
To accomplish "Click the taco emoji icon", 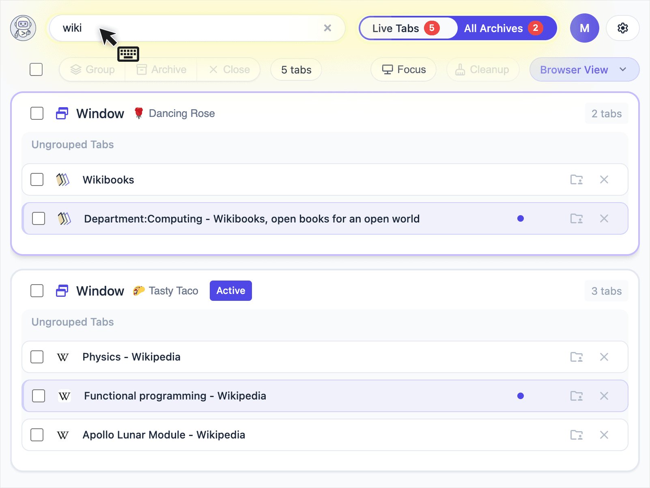I will coord(139,291).
